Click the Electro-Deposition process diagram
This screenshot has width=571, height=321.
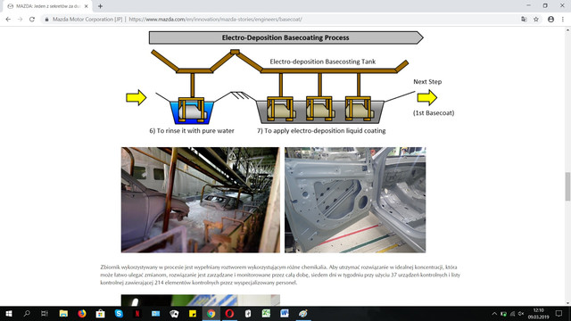coord(290,83)
